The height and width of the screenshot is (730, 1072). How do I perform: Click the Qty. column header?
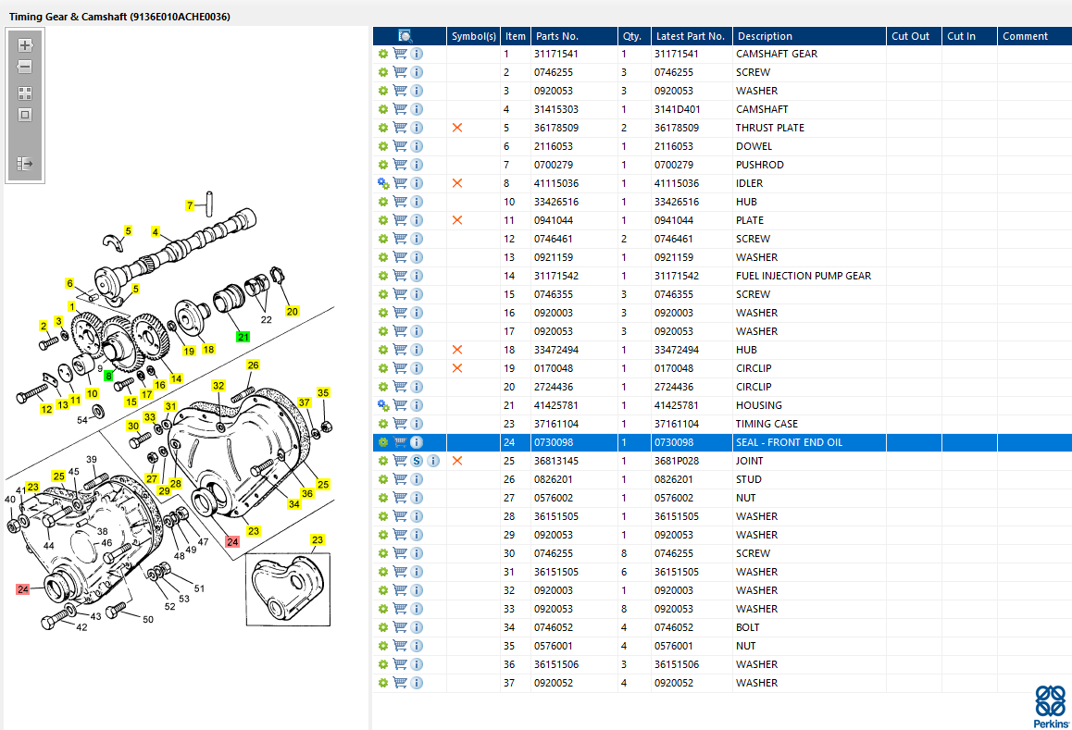tap(634, 36)
